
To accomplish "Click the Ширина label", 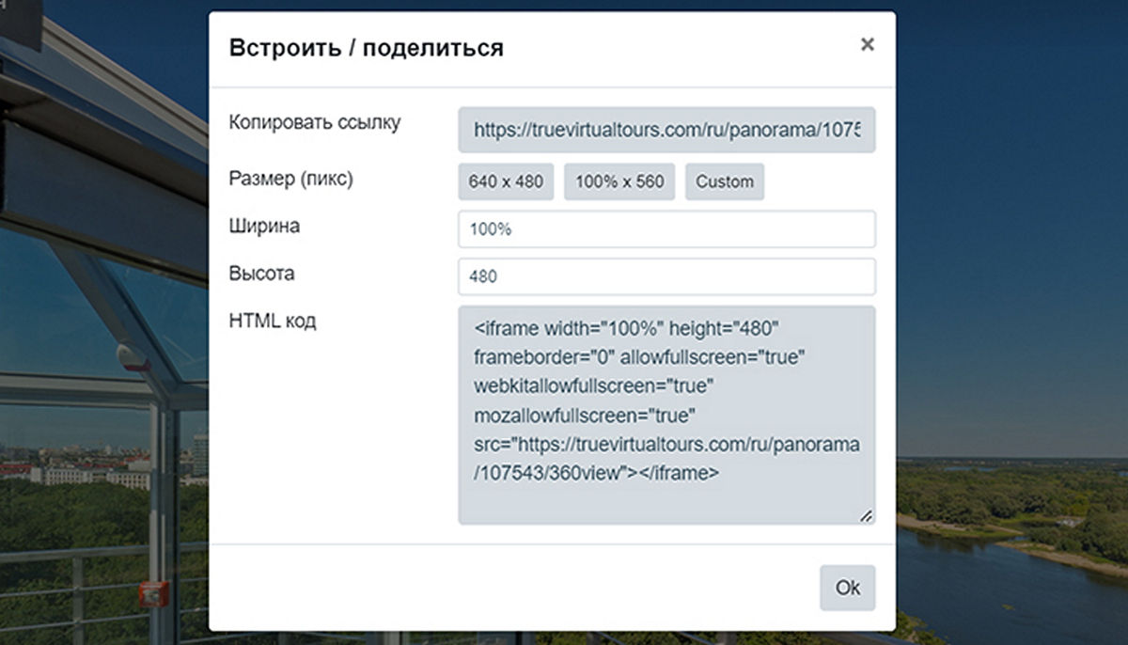I will (264, 226).
